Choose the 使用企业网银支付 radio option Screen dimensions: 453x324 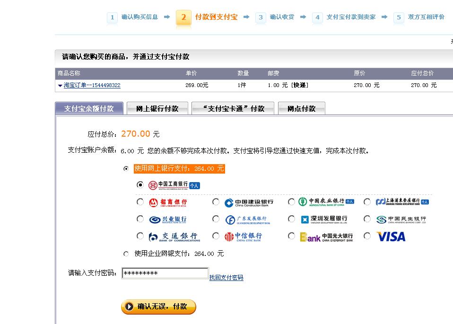[126, 254]
